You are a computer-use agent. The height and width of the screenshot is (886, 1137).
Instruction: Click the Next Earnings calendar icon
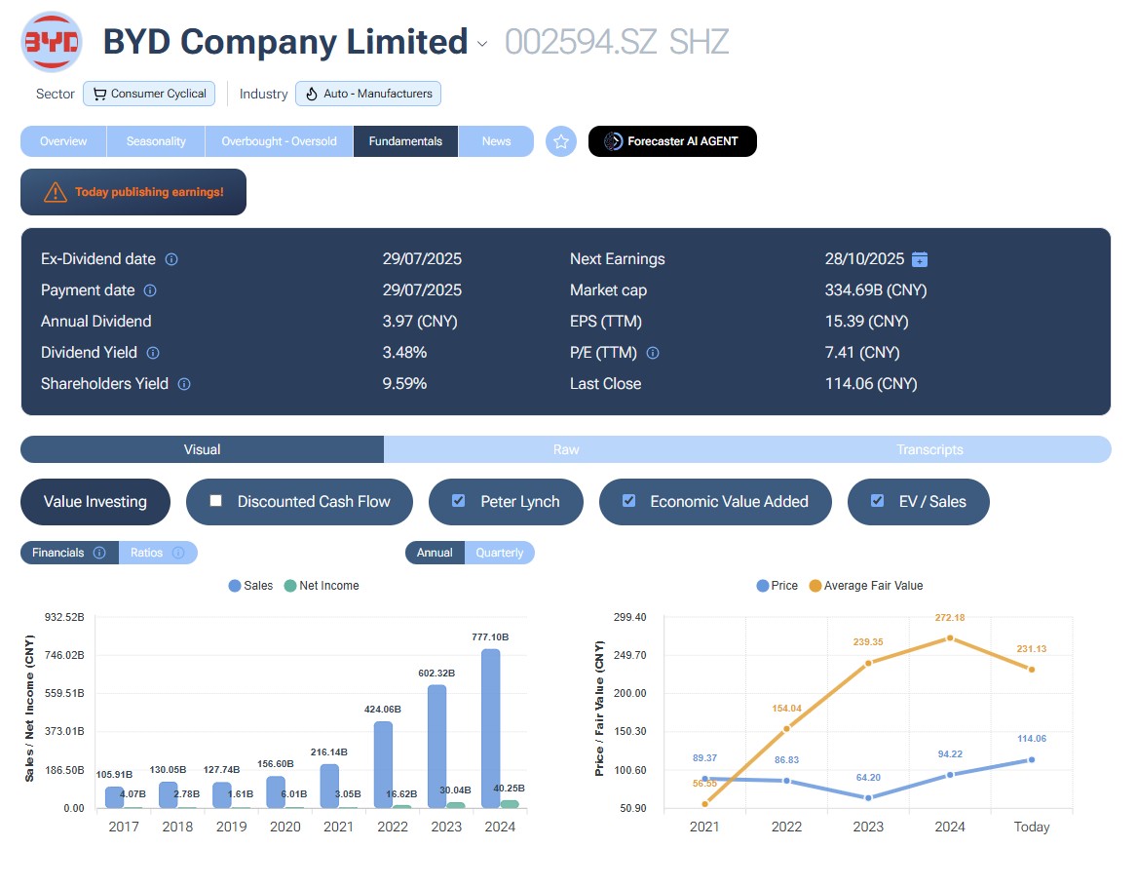click(x=920, y=259)
